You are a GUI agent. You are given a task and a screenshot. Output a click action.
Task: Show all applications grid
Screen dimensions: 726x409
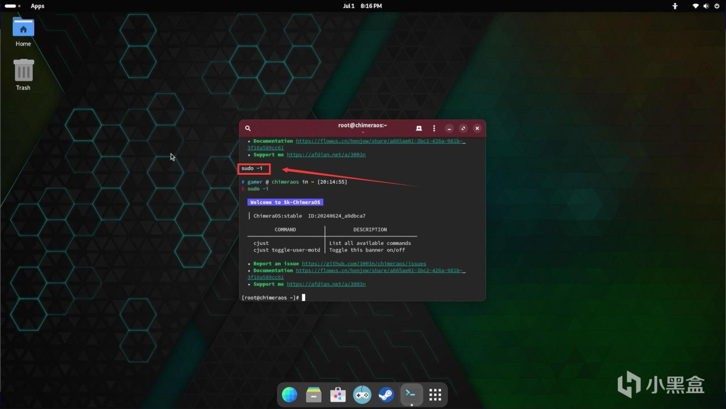coord(436,395)
